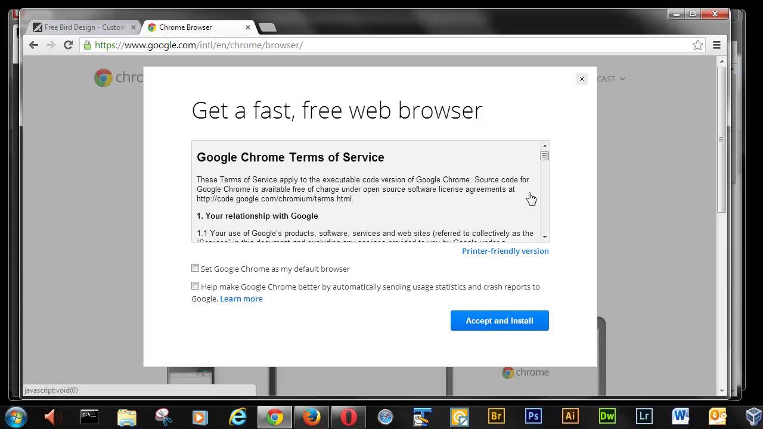Viewport: 763px width, 429px height.
Task: Click the terms box scrollbar thumb
Action: [544, 156]
